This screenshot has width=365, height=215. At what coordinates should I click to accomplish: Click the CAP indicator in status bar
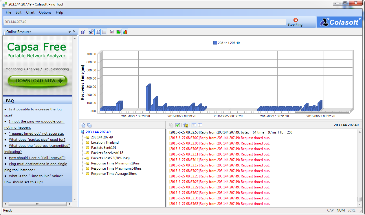click(330, 210)
